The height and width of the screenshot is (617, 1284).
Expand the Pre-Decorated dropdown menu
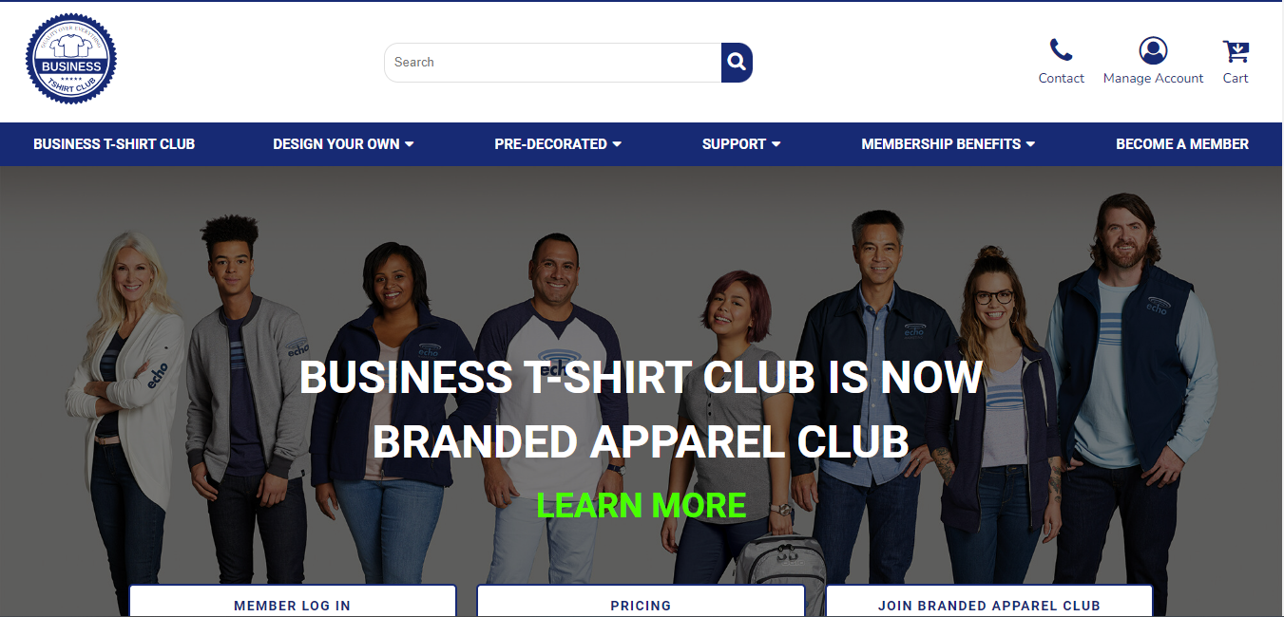(558, 144)
